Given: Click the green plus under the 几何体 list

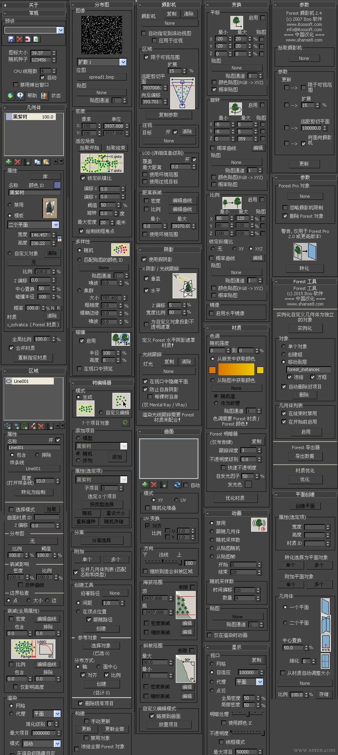Looking at the screenshot, I should coord(8,162).
